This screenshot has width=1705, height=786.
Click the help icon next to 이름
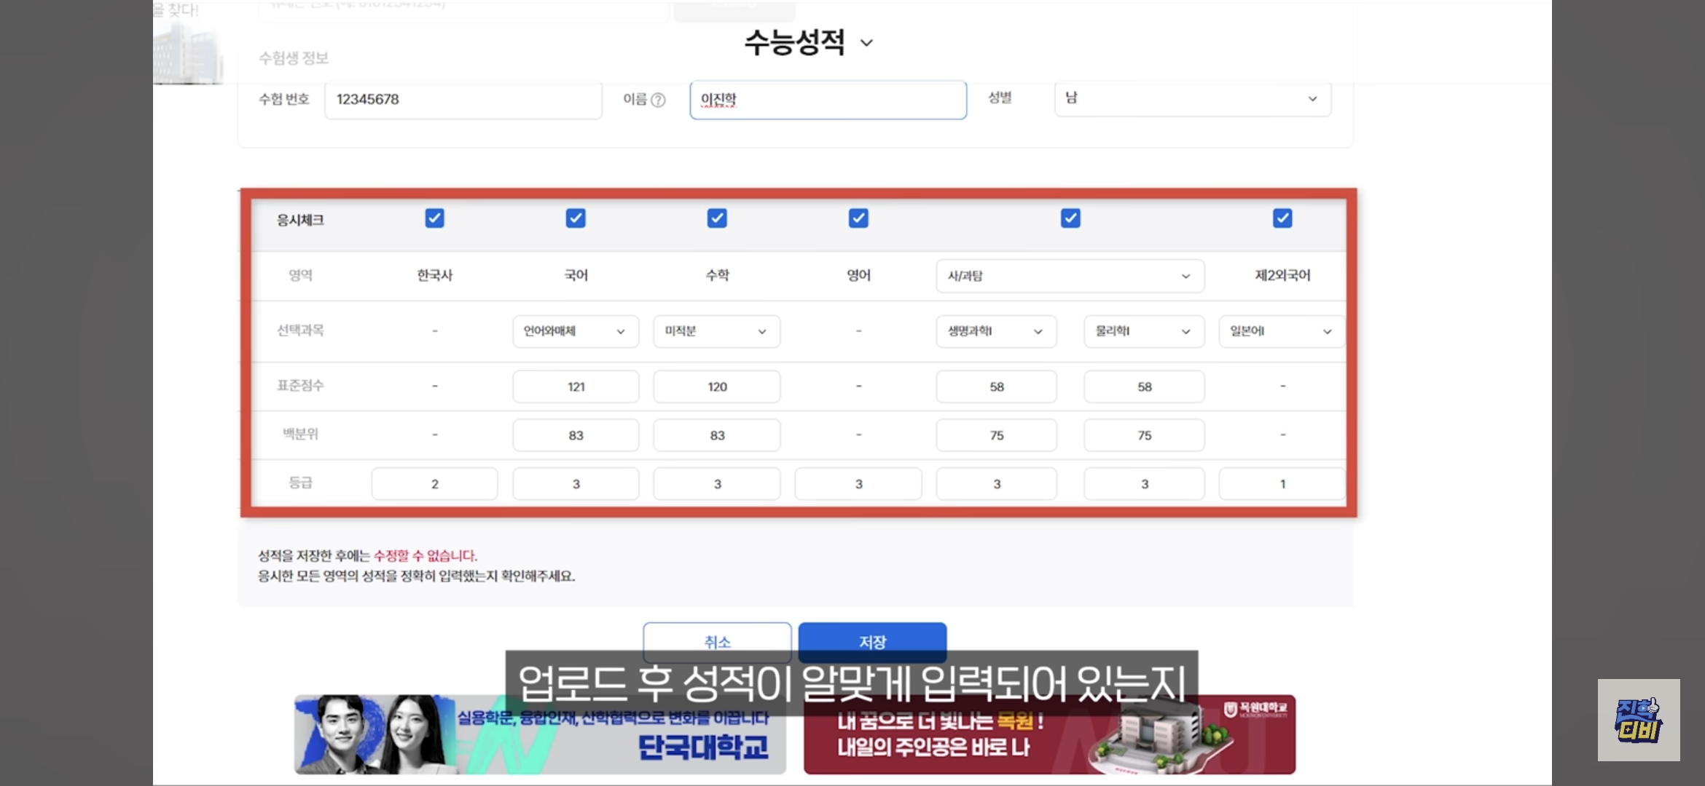(x=658, y=100)
